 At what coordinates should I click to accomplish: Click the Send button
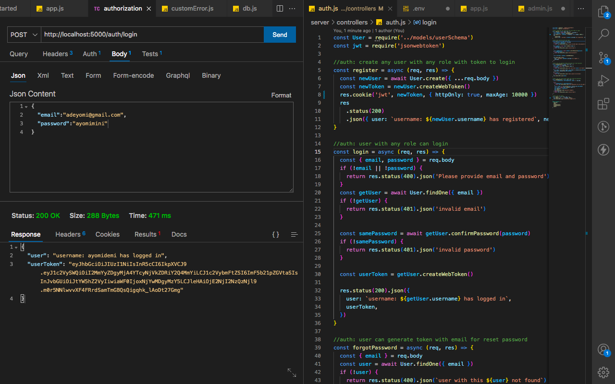pyautogui.click(x=280, y=35)
